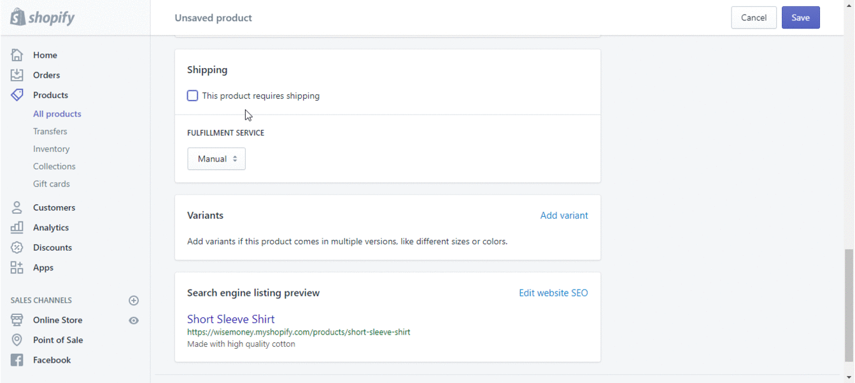855x383 pixels.
Task: Save the unsaved product
Action: click(801, 18)
